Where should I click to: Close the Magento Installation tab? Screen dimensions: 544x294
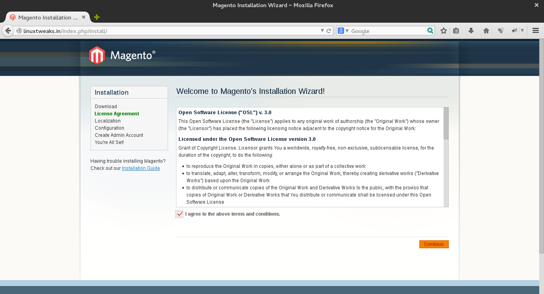[x=84, y=17]
